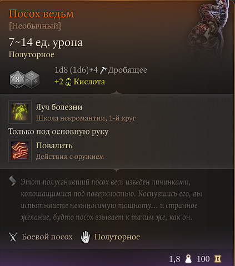
Task: Click the Луч болезни spell icon
Action: (20, 112)
